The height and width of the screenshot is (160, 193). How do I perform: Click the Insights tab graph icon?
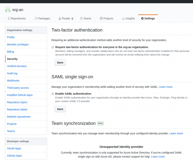123,18
